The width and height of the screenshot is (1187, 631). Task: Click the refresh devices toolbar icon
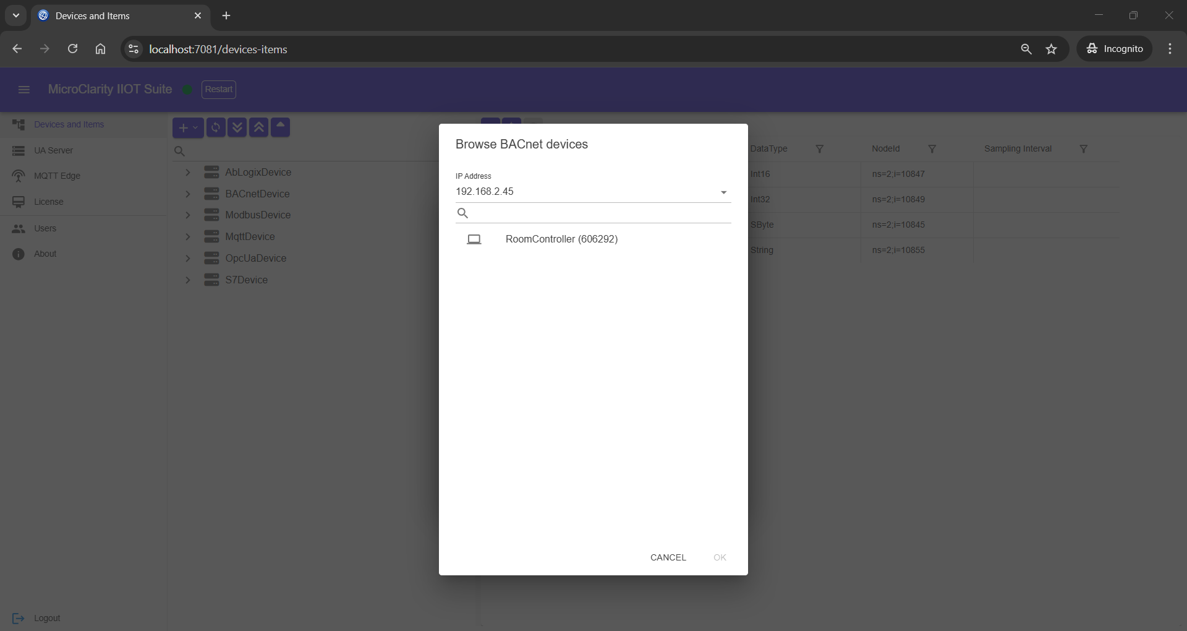(216, 127)
